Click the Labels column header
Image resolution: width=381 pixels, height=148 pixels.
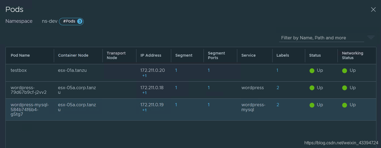pyautogui.click(x=283, y=55)
